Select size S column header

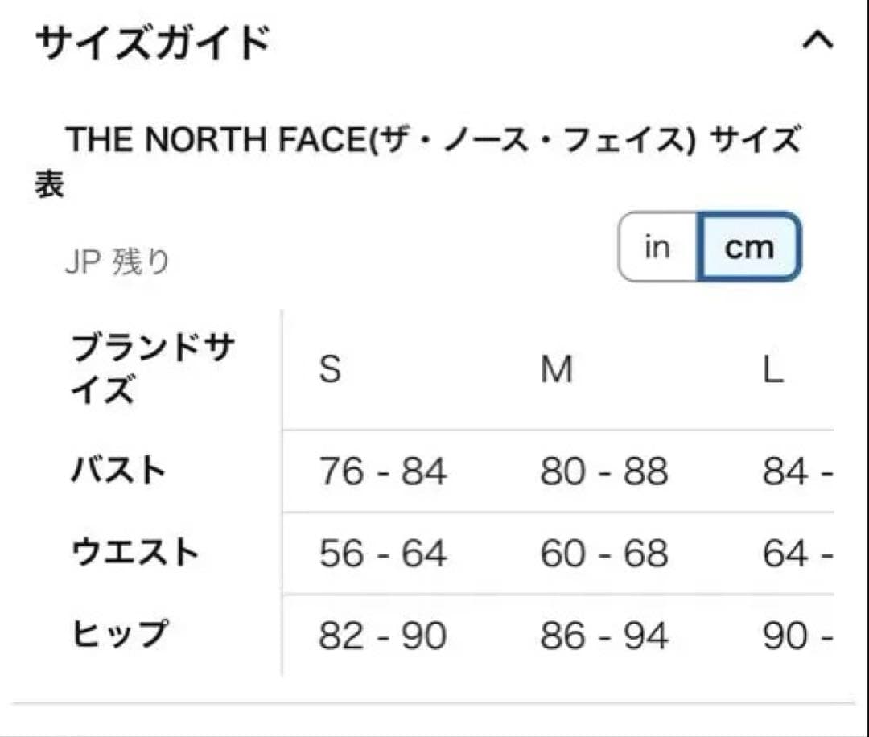click(x=331, y=370)
